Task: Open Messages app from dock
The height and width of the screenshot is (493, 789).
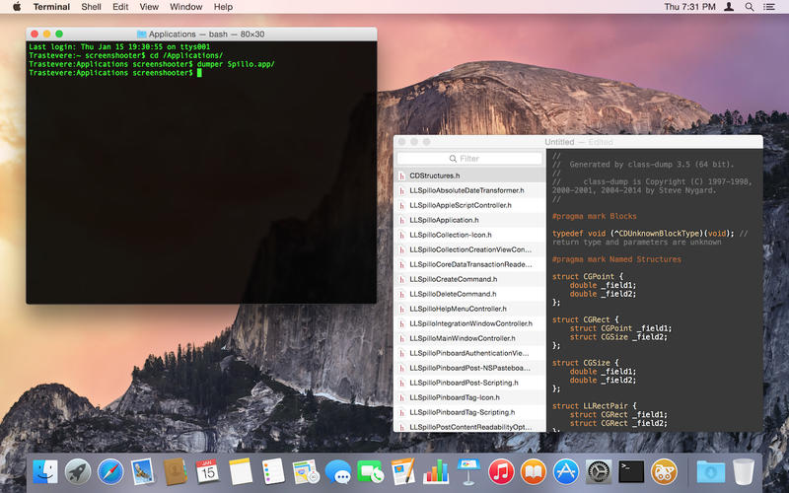Action: 337,471
